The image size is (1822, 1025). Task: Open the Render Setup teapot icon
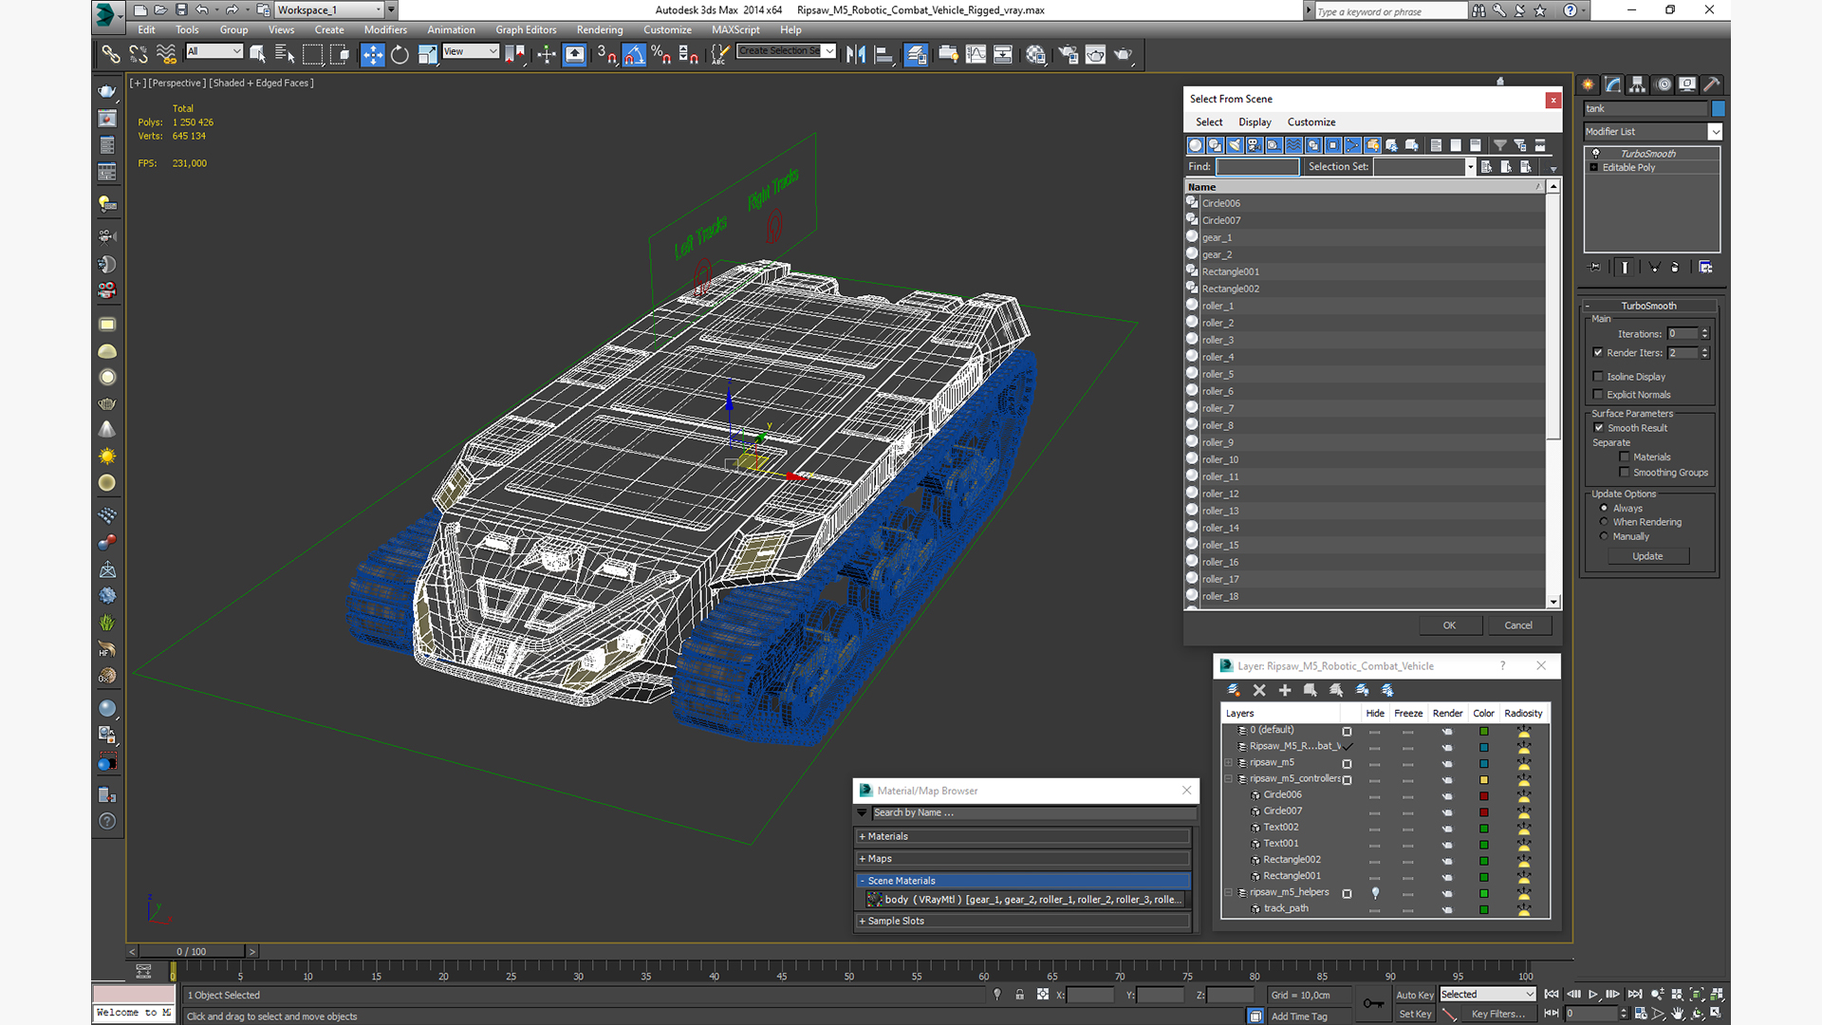point(1068,54)
